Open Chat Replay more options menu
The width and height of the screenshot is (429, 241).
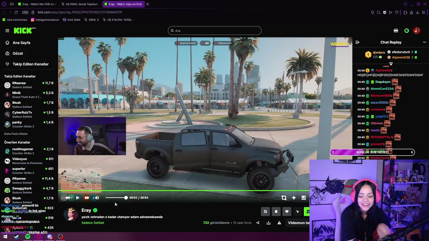coord(424,42)
